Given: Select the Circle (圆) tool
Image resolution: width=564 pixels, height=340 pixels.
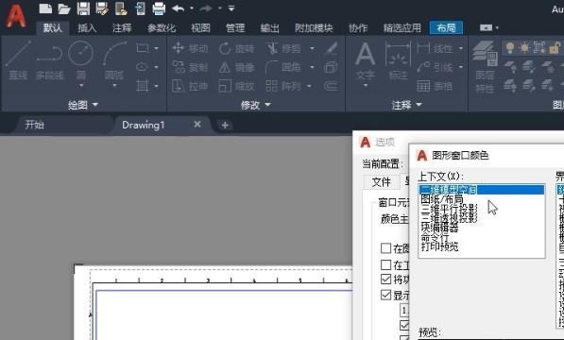Looking at the screenshot, I should (81, 60).
